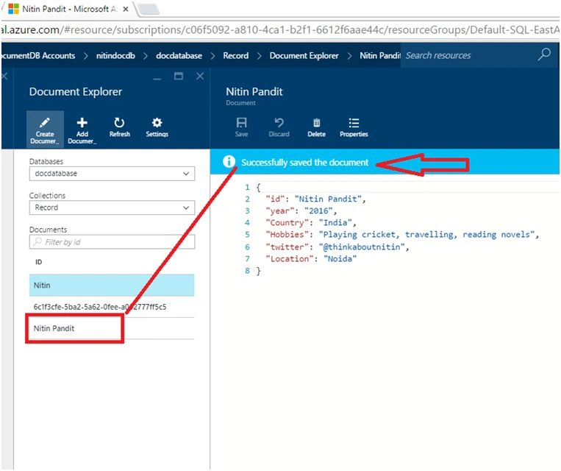Expand the Collections Record dropdown
The image size is (561, 471).
point(112,208)
